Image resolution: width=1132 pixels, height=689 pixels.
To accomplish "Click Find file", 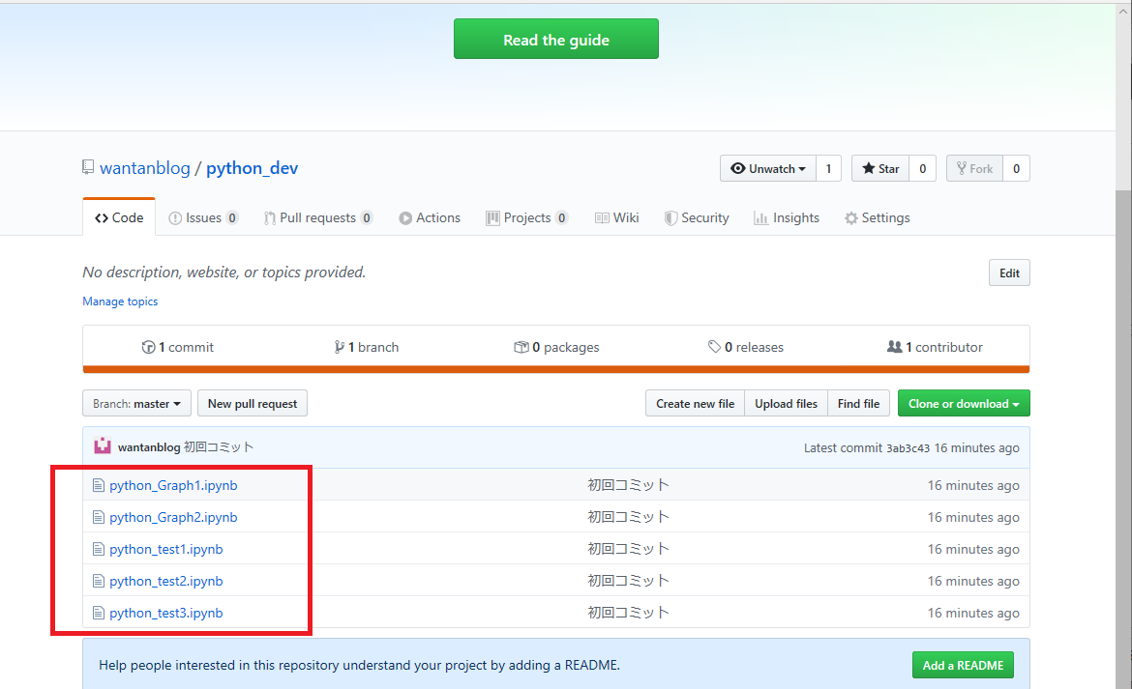I will [x=858, y=404].
